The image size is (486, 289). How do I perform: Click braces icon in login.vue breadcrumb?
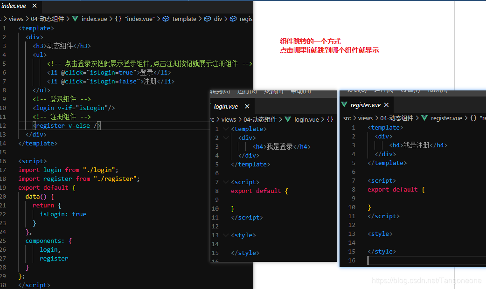pos(330,119)
